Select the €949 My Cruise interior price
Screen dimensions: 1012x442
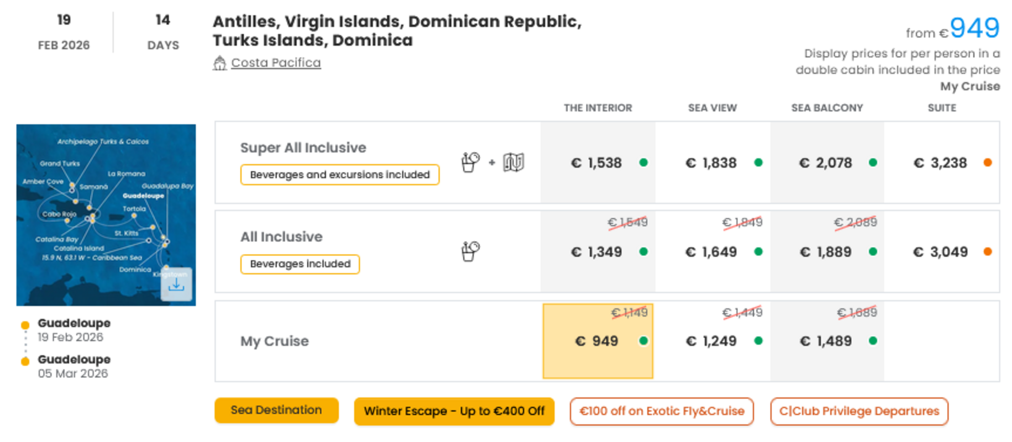coord(598,341)
